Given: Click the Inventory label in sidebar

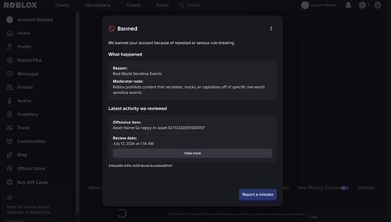Looking at the screenshot, I should pyautogui.click(x=27, y=114).
